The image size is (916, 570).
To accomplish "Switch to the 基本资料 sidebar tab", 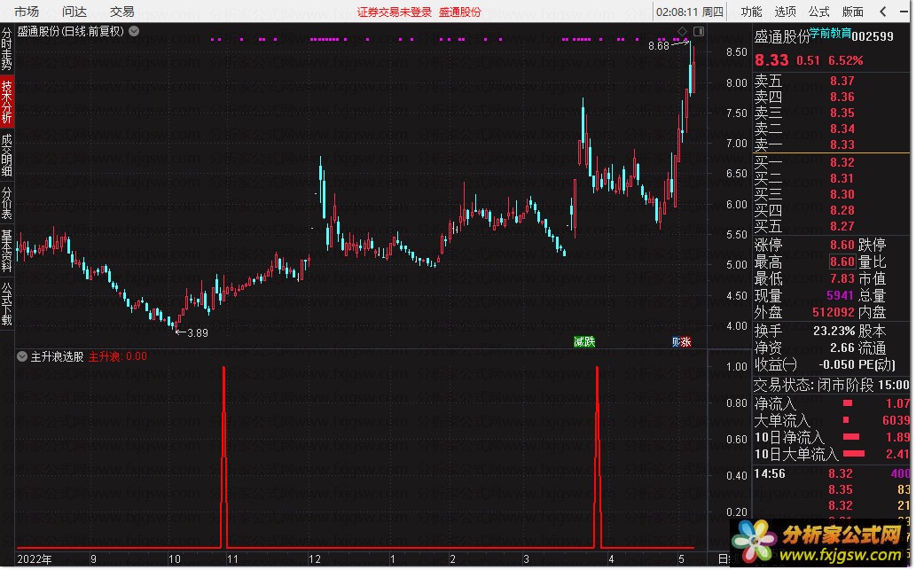I will click(x=7, y=251).
